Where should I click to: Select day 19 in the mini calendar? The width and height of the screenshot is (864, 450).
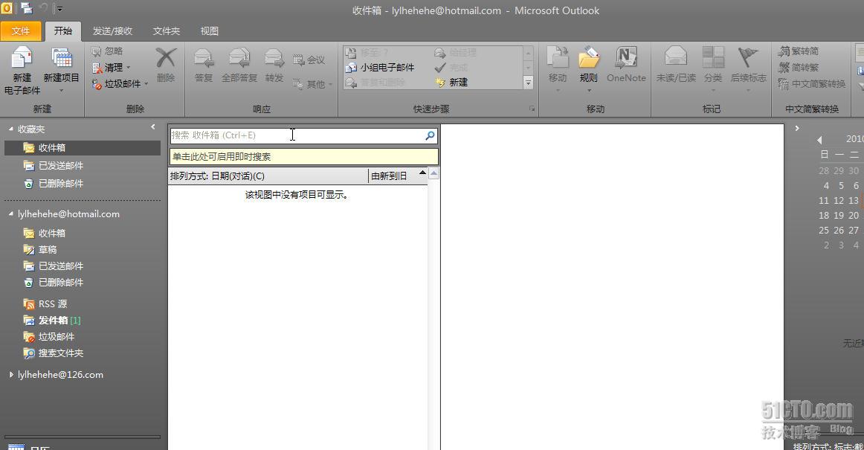tap(839, 215)
